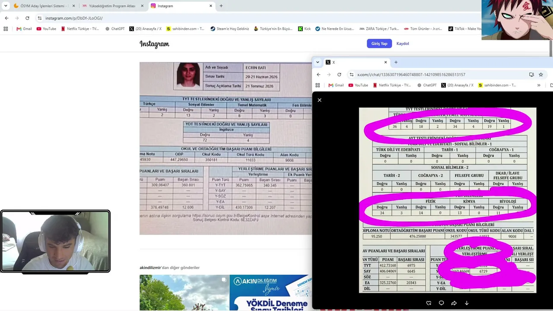This screenshot has width=553, height=311.
Task: Open the apps grid in the X window bookmarks bar
Action: (x=318, y=85)
